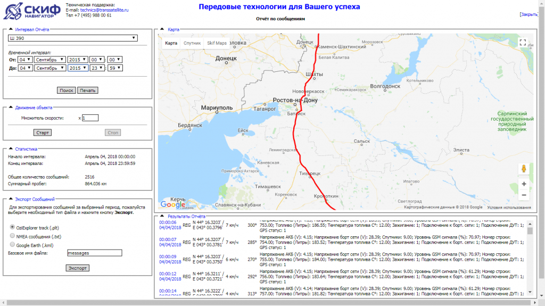Select OziExplorer track (.plt) format
Image resolution: width=545 pixels, height=306 pixels.
click(13, 227)
